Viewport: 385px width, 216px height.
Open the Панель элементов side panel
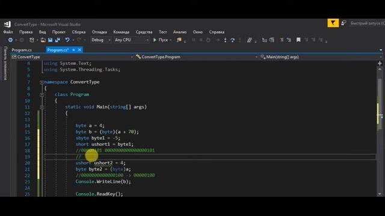click(x=5, y=63)
